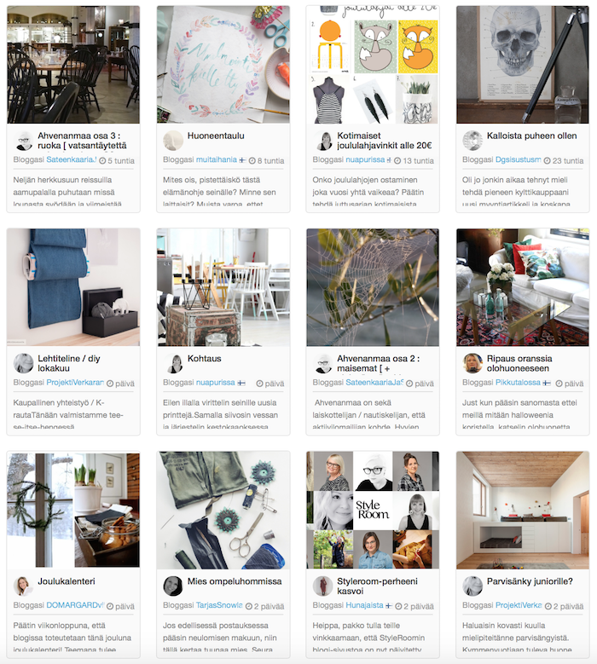Open the Hunajaista blog link
The width and height of the screenshot is (597, 664).
click(x=364, y=605)
